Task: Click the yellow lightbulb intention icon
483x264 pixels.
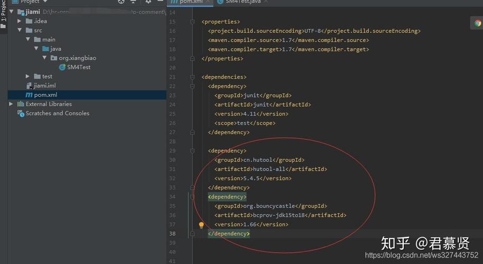Action: 201,225
